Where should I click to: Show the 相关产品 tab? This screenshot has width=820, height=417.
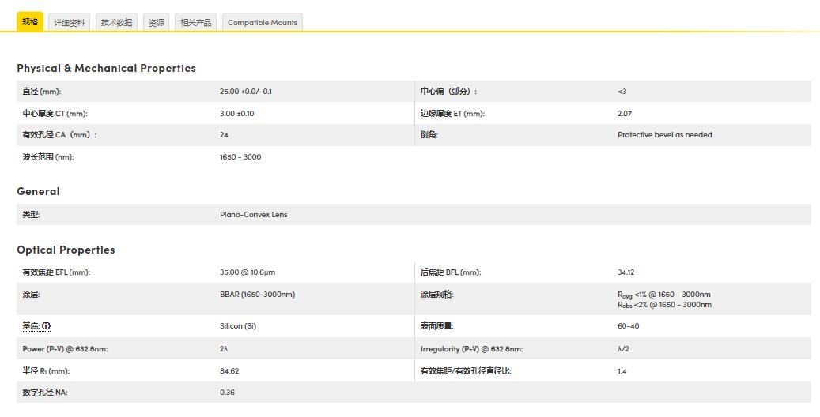pos(195,23)
